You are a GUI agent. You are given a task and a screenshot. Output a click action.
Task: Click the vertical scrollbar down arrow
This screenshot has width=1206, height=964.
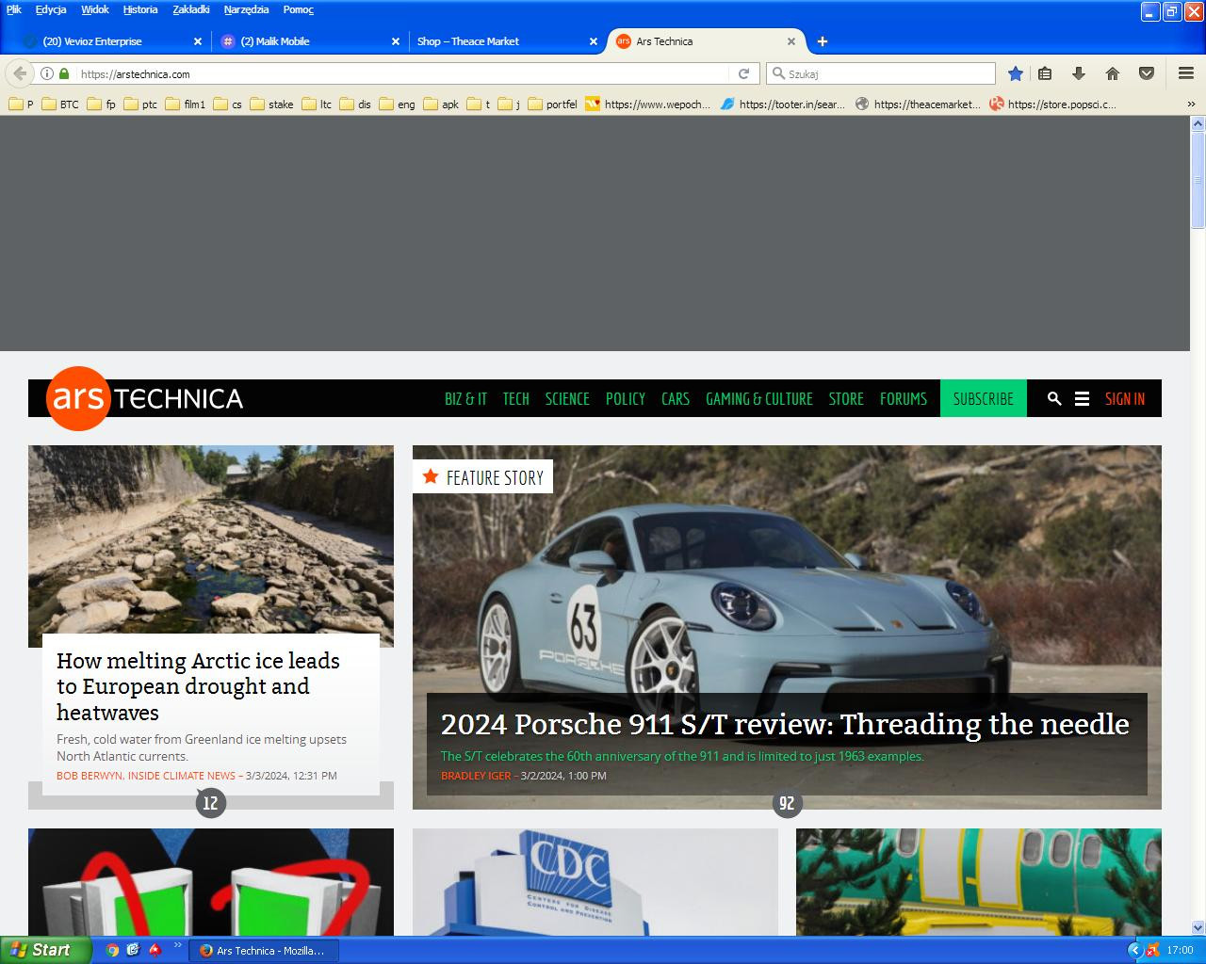click(x=1198, y=927)
